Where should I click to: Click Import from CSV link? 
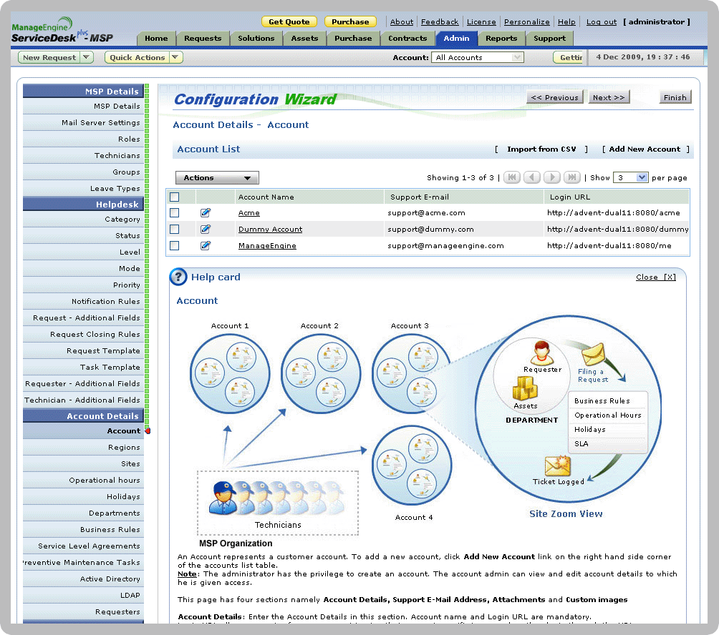tap(541, 149)
